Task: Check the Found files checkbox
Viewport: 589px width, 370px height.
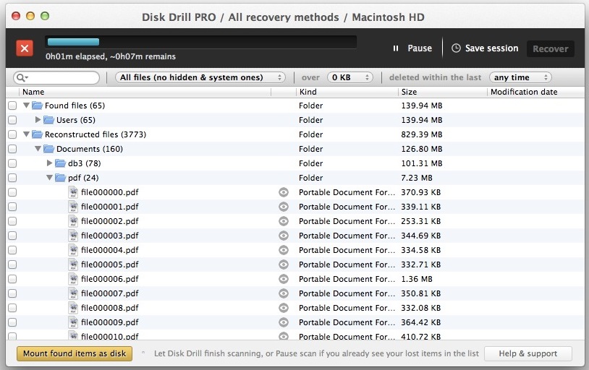Action: [12, 106]
